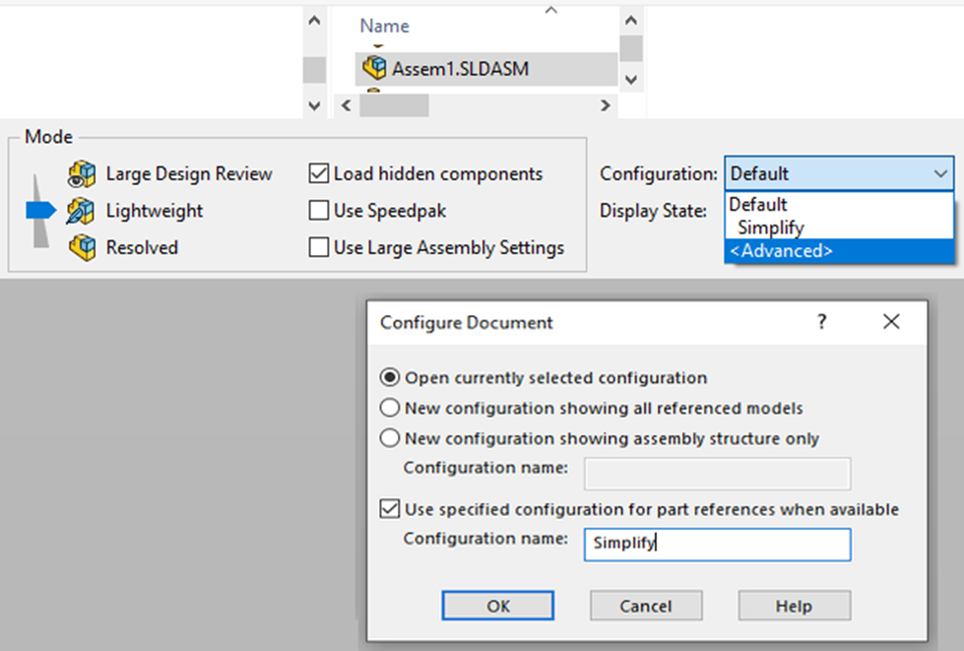Click the Resolved mode icon
The width and height of the screenshot is (964, 651).
82,248
